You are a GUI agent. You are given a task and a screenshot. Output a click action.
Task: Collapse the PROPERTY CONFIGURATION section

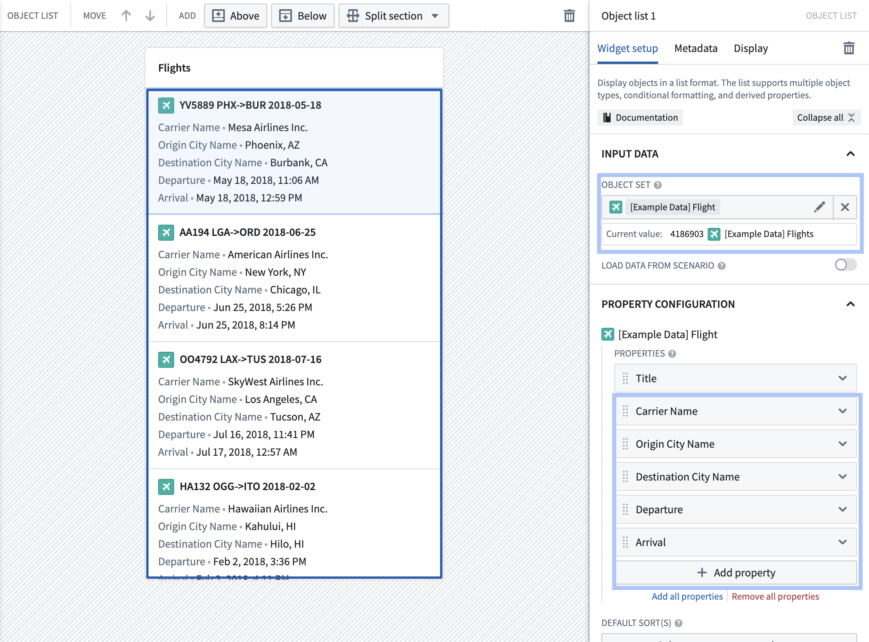pyautogui.click(x=851, y=304)
